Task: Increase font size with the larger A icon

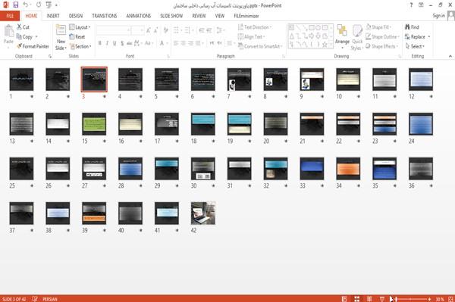Action: coord(149,30)
